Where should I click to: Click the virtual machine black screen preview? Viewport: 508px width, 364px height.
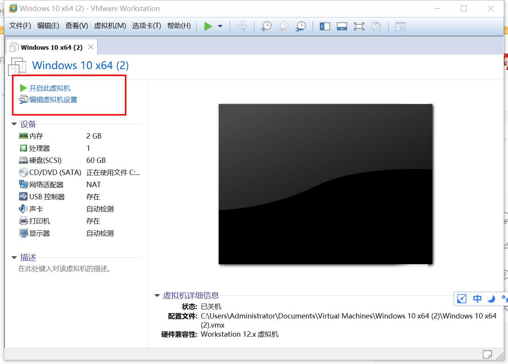click(x=325, y=184)
